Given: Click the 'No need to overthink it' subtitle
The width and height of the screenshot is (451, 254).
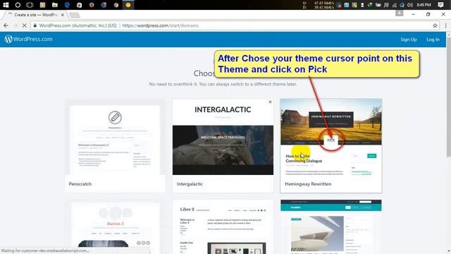Looking at the screenshot, I should pyautogui.click(x=223, y=85).
